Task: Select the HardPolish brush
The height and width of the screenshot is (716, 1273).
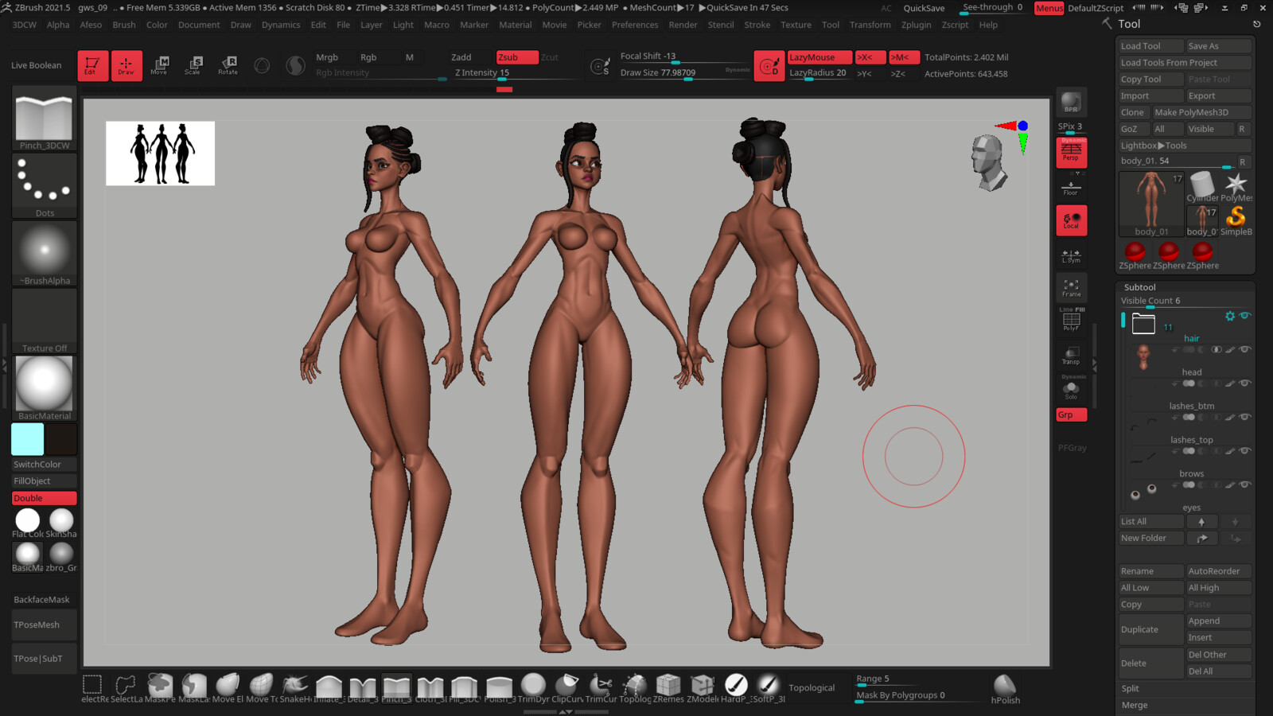Action: click(x=737, y=688)
